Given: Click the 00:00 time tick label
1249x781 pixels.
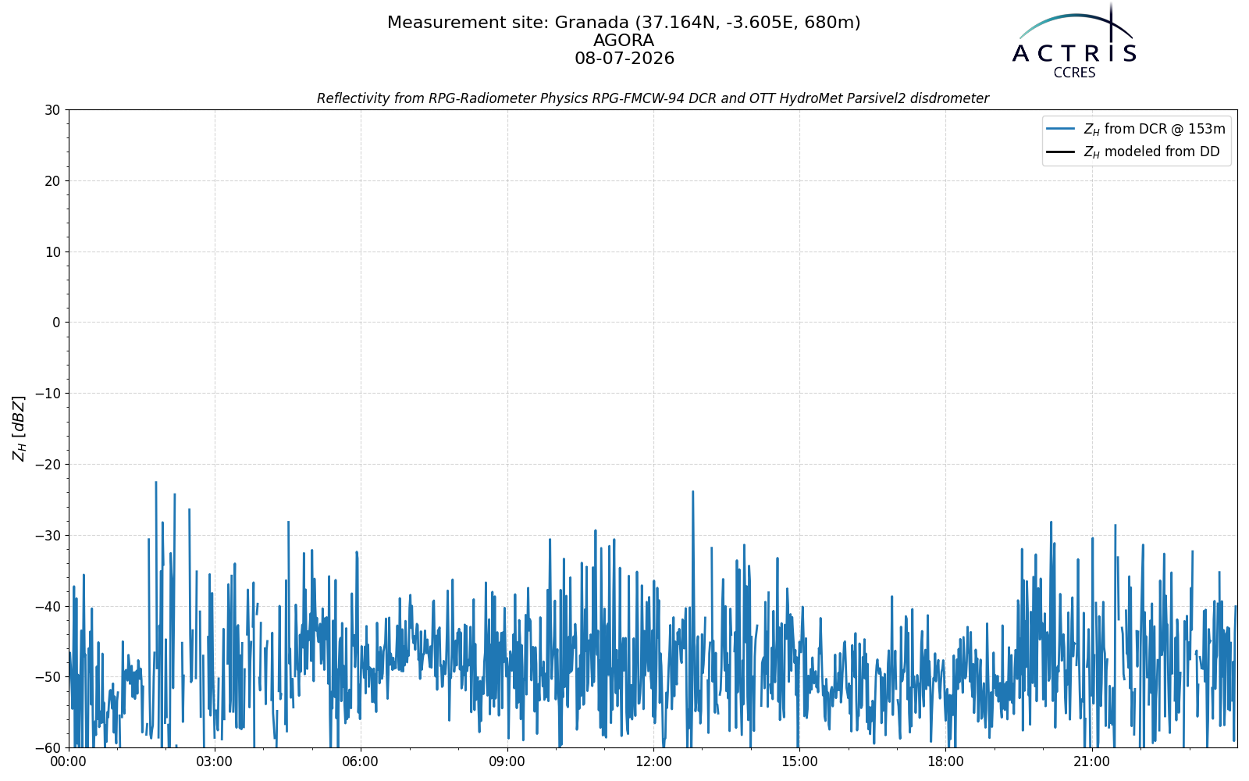Looking at the screenshot, I should 69,762.
